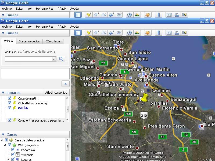Select the ruler tool in front window
215x161 pixels.
(159, 33)
